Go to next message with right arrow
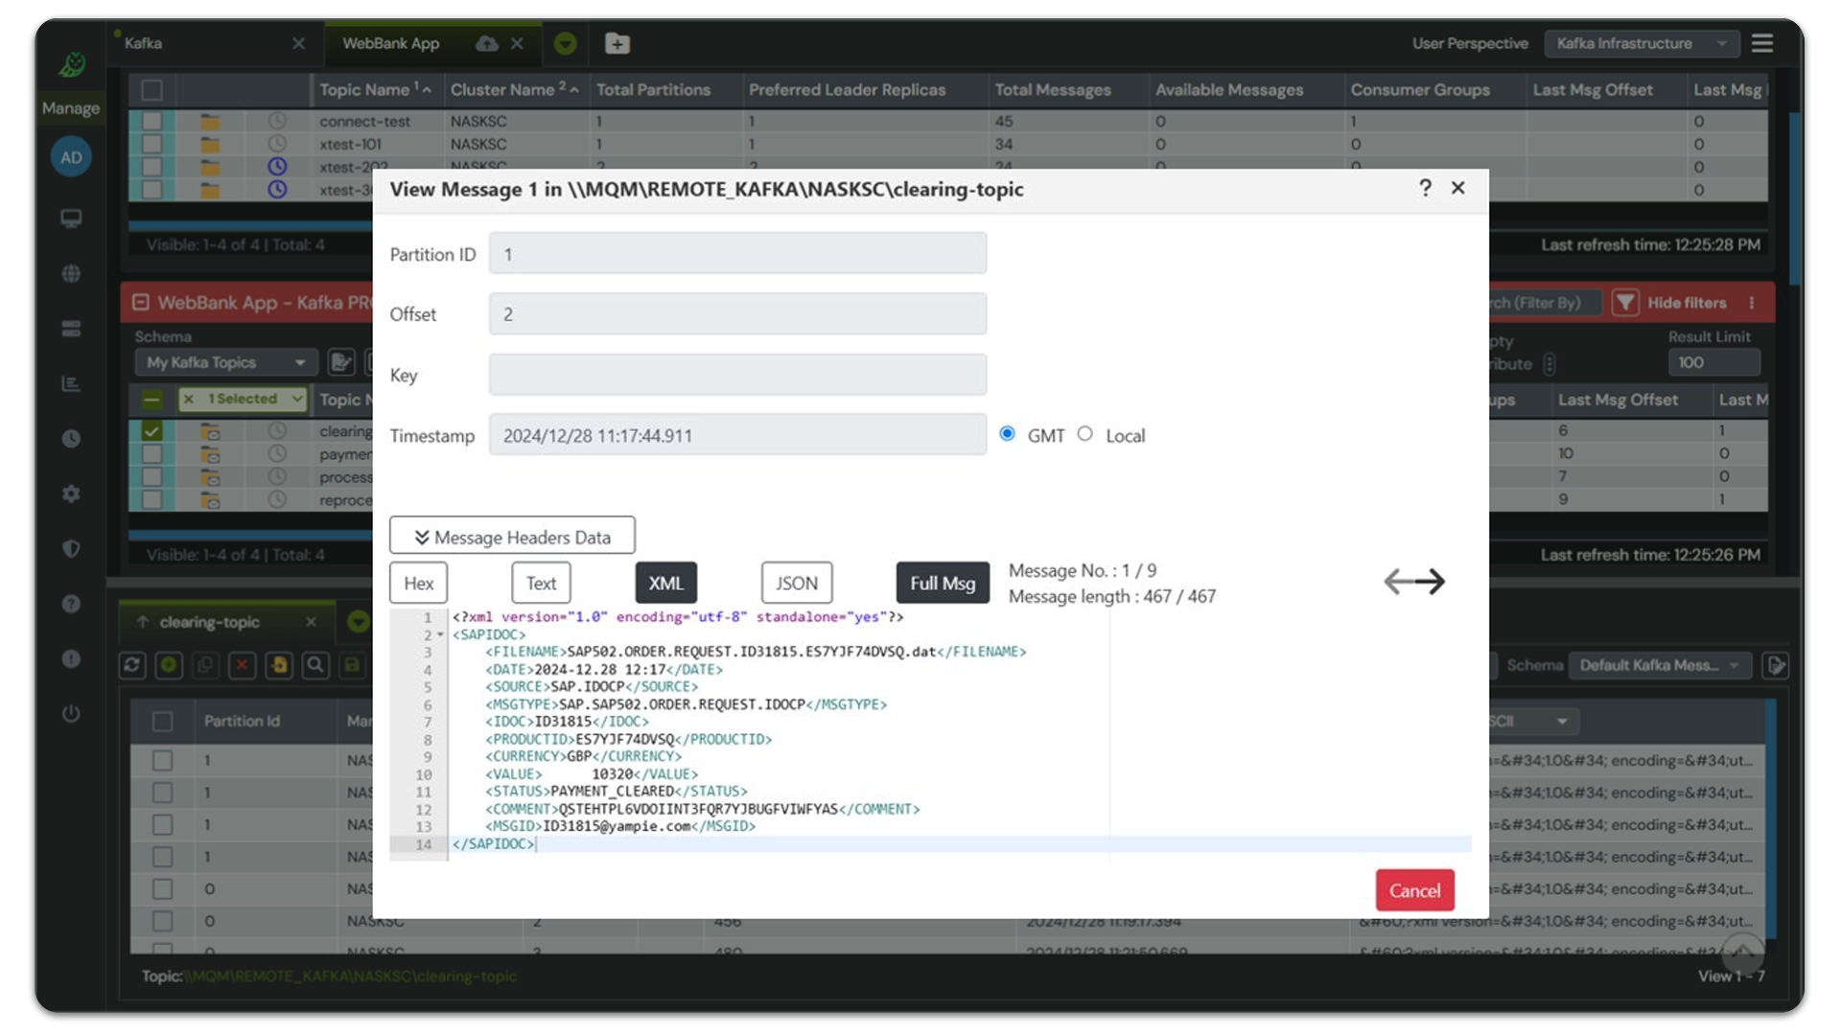 (x=1431, y=582)
